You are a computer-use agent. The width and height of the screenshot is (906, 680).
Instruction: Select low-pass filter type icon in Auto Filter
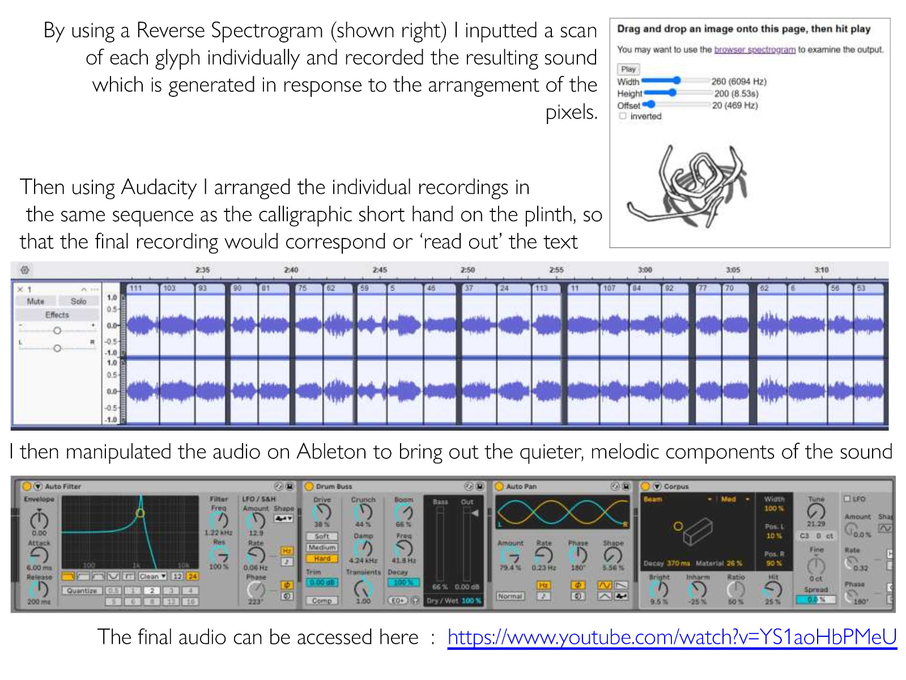[x=69, y=576]
